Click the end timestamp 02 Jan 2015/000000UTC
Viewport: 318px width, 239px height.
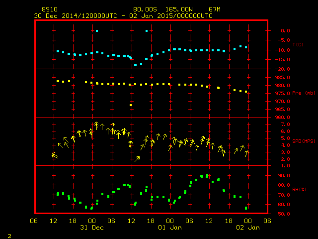point(171,16)
